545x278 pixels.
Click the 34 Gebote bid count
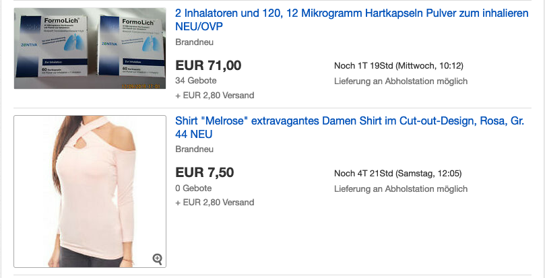click(193, 81)
